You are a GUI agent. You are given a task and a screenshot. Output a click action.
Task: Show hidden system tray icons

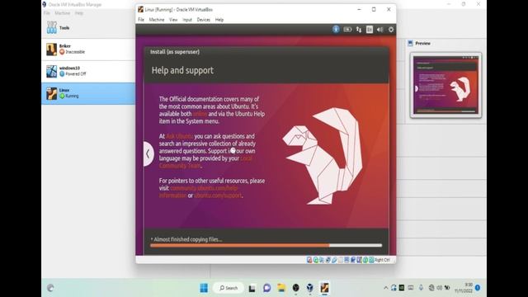click(x=386, y=288)
